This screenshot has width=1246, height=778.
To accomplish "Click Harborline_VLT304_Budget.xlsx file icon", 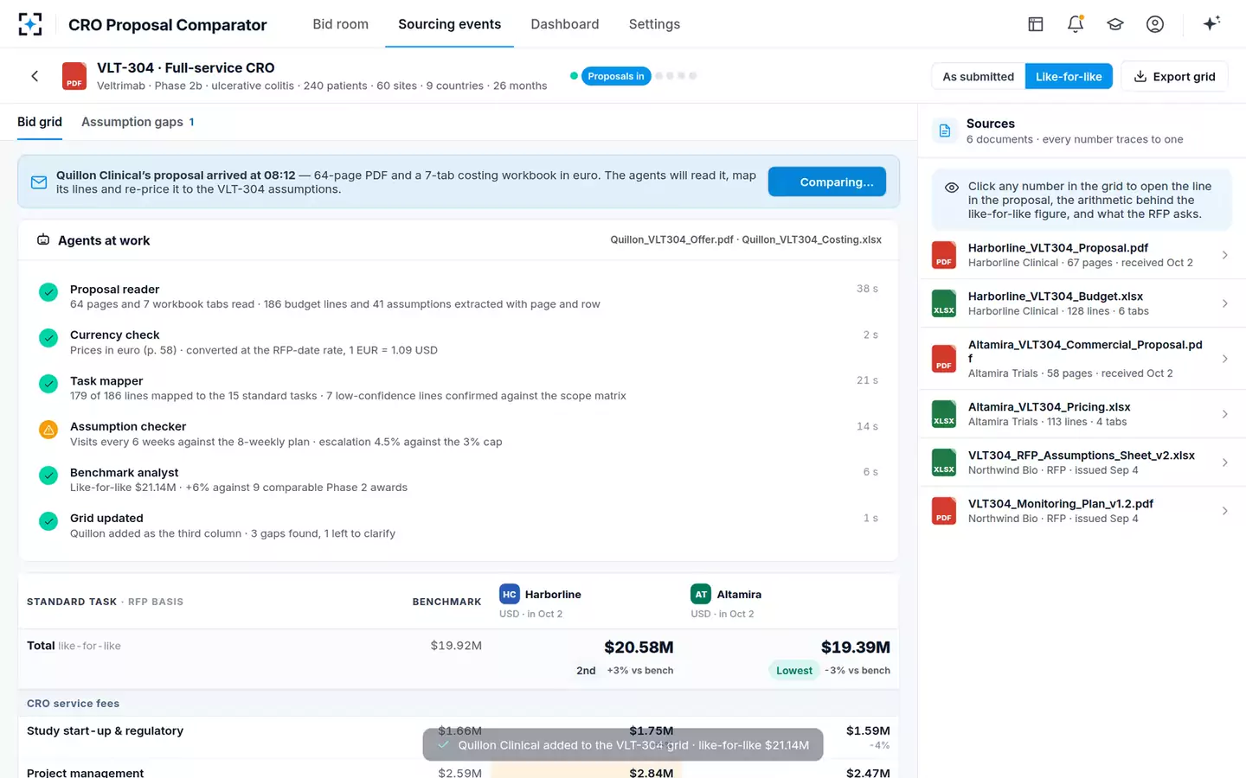I will 944,303.
